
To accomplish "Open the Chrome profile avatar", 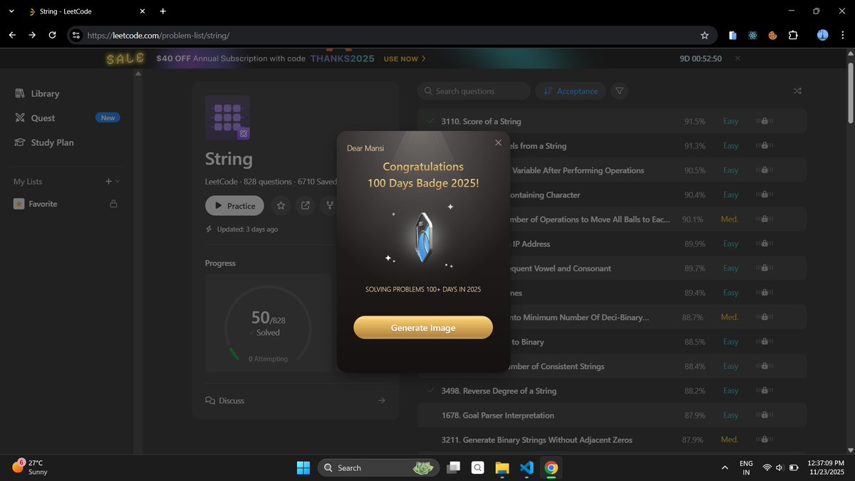I will (822, 35).
